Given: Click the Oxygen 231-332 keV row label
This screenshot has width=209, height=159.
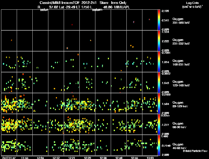Looking at the screenshot, I should (181, 42).
